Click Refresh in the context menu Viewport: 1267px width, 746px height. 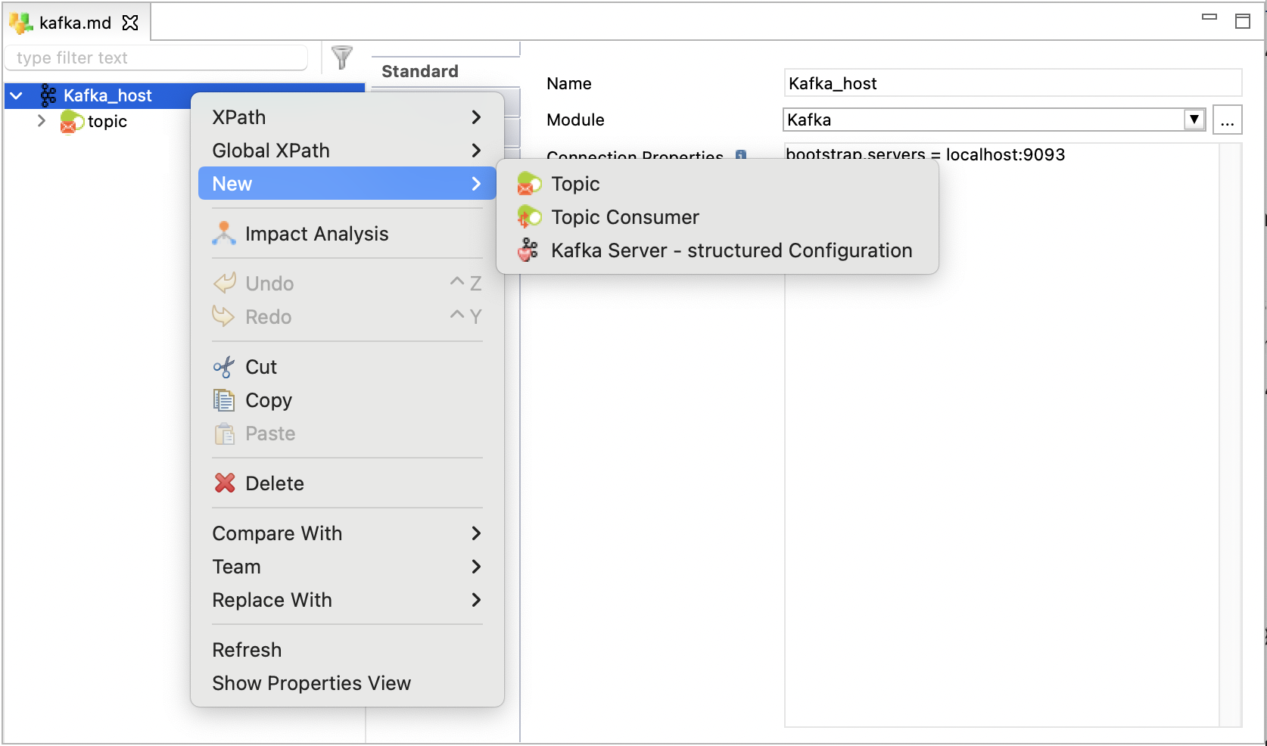[x=246, y=649]
